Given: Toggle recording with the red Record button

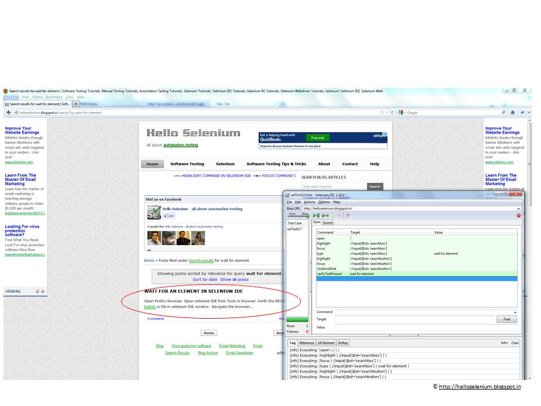Looking at the screenshot, I should click(x=518, y=215).
